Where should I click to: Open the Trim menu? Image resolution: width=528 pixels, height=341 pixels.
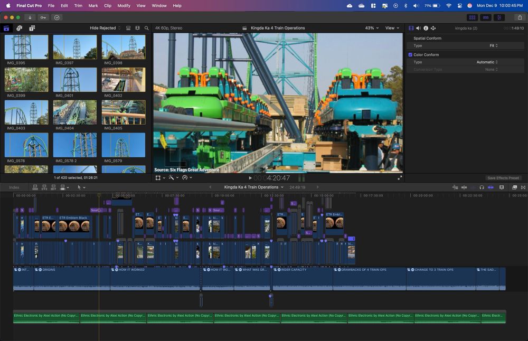pos(78,6)
